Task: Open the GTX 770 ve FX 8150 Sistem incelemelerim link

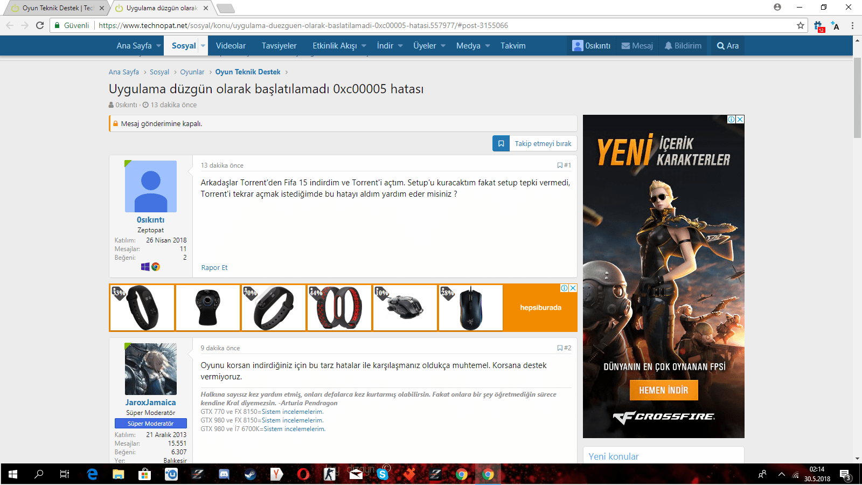Action: pyautogui.click(x=292, y=412)
